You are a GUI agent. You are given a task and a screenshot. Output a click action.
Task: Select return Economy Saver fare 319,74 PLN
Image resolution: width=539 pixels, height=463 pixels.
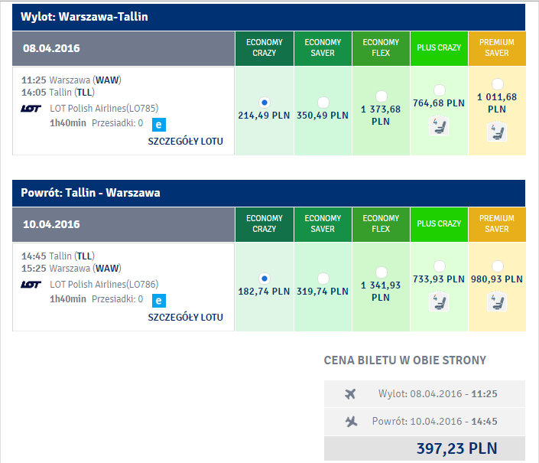click(x=323, y=279)
